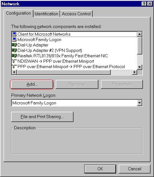Click Dial-Up Adapter #2 (VPN Support) icon
Image resolution: width=154 pixels, height=177 pixels.
tap(14, 50)
